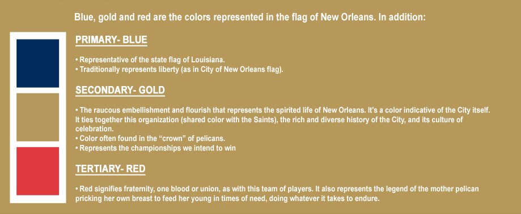Select the gold color swatch

coord(37,117)
